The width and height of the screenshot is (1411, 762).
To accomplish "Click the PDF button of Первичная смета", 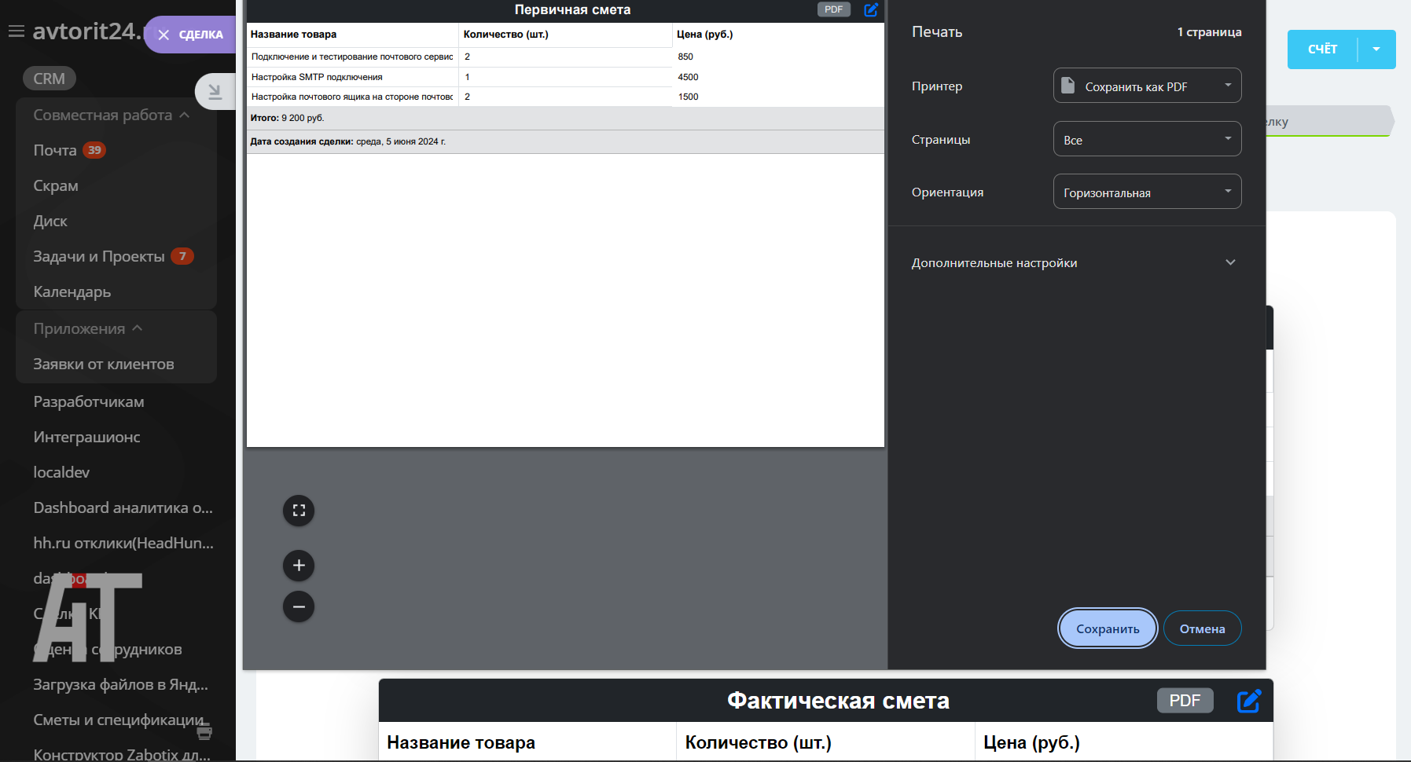I will (834, 9).
